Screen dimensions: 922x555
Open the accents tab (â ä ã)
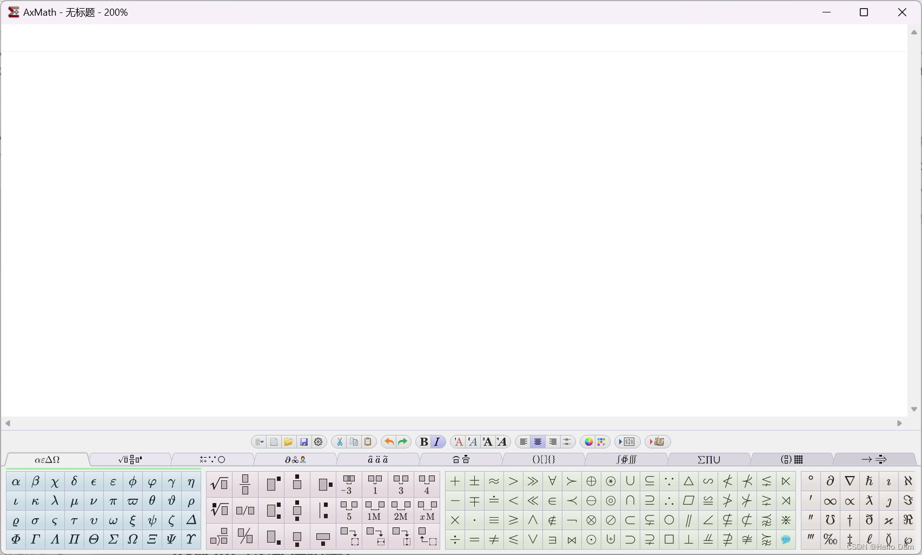(378, 460)
